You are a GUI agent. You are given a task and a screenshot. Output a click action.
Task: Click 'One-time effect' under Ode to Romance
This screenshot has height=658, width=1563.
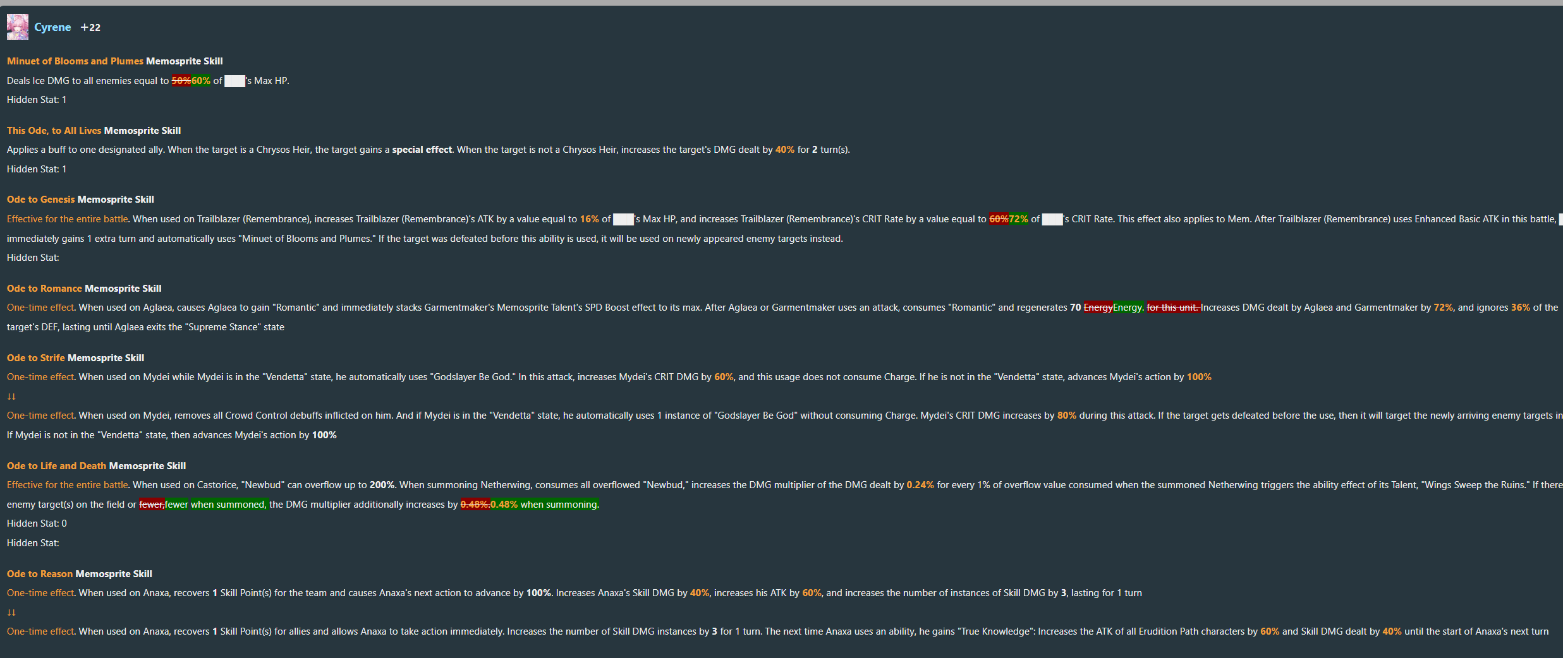40,308
